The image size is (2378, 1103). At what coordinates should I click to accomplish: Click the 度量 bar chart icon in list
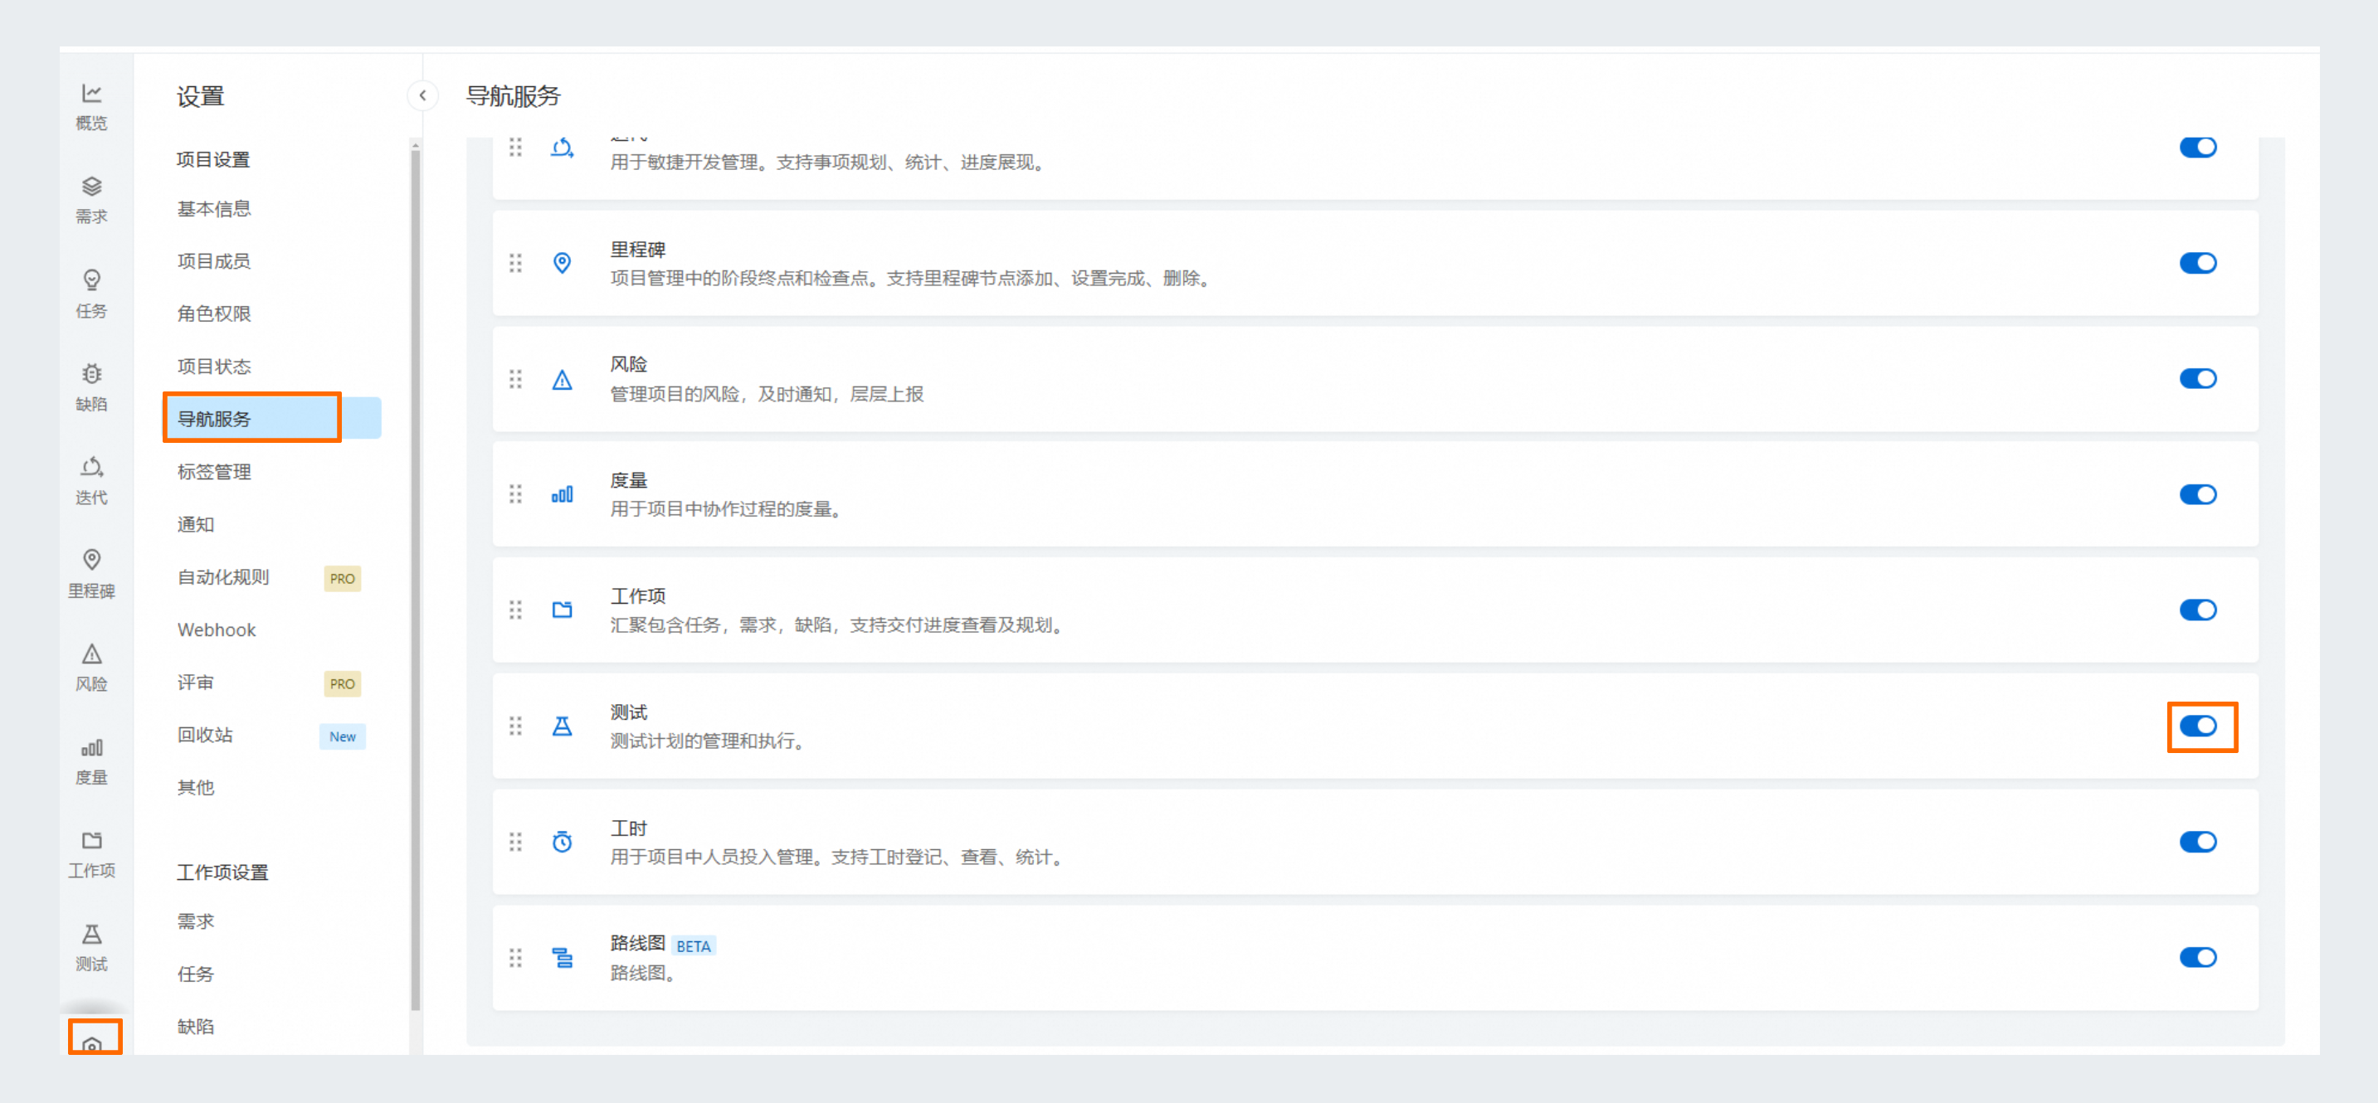(x=563, y=495)
